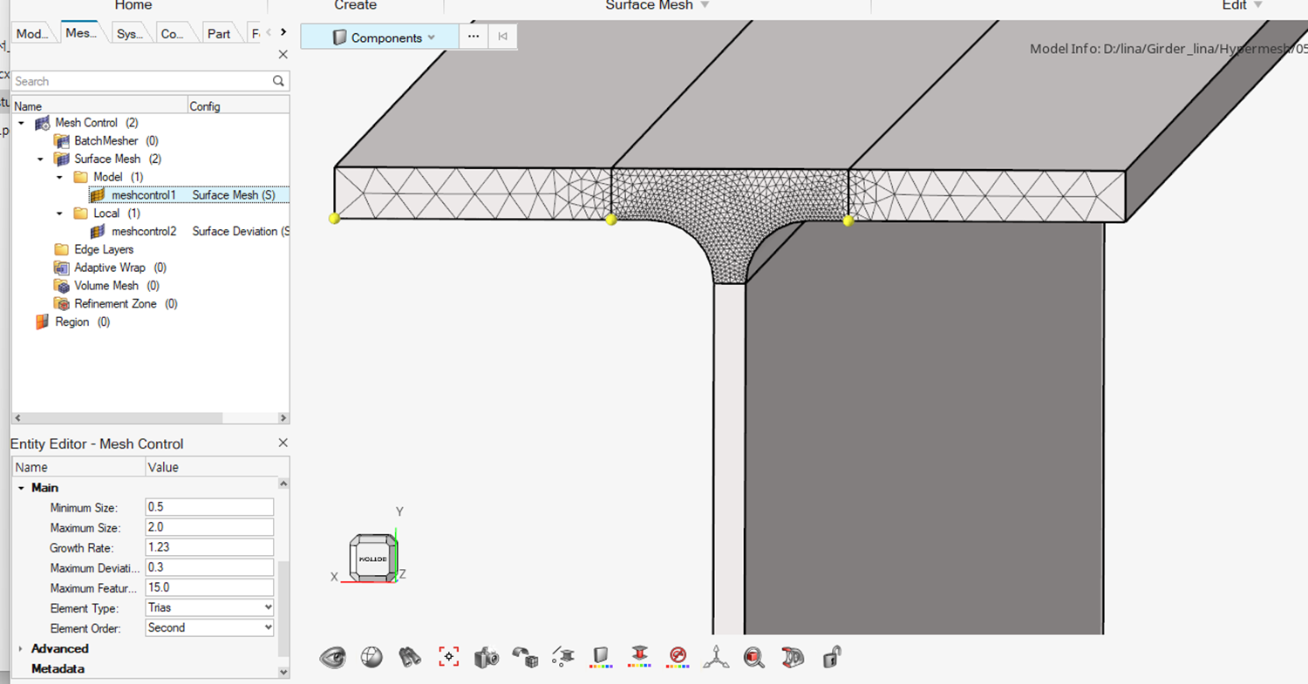1308x684 pixels.
Task: Click the browser horizontal scrollbar right arrow
Action: pos(283,418)
